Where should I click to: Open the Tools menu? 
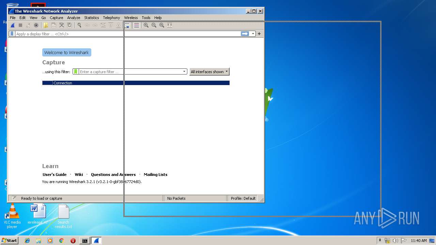[x=146, y=18]
